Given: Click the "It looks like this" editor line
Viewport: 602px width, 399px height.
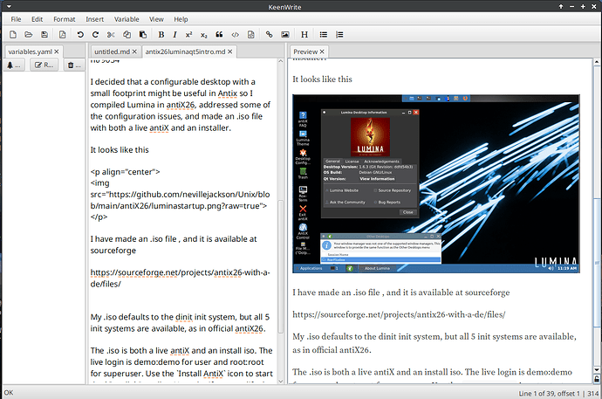Looking at the screenshot, I should [x=120, y=150].
